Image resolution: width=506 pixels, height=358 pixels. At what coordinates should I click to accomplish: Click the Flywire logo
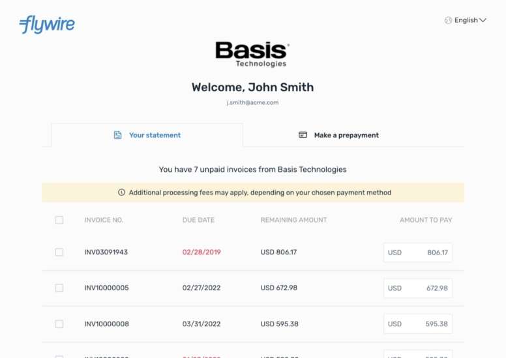click(x=47, y=25)
